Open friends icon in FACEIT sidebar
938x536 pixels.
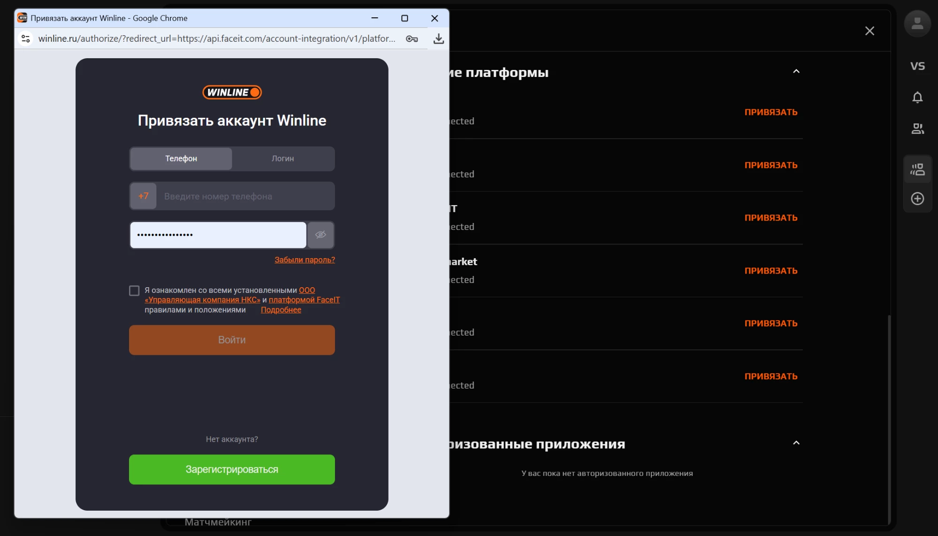click(x=917, y=129)
